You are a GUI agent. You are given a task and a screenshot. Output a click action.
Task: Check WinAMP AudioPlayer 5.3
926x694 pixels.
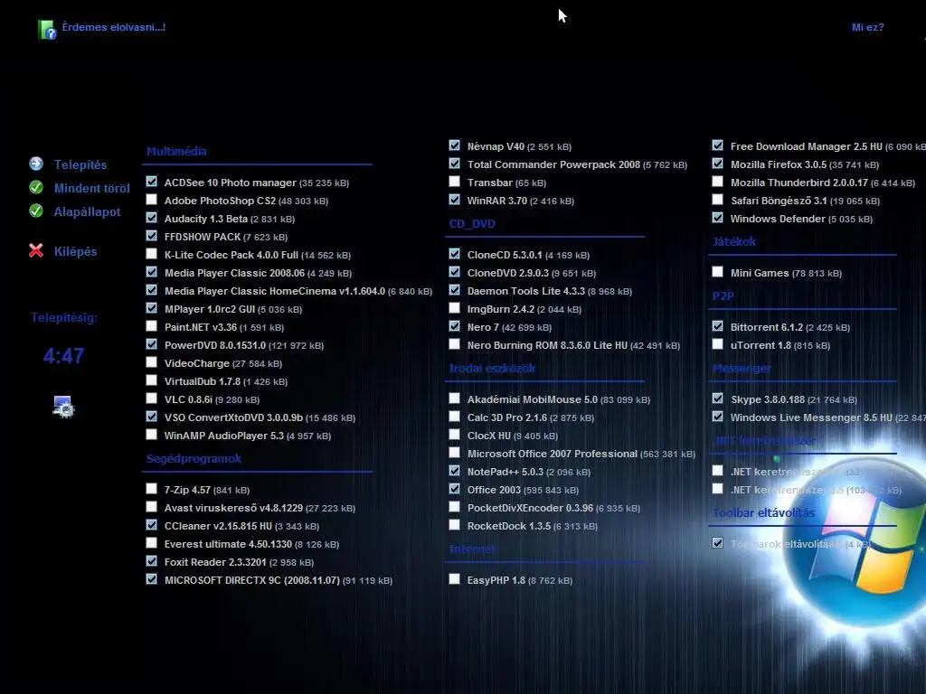pos(152,435)
